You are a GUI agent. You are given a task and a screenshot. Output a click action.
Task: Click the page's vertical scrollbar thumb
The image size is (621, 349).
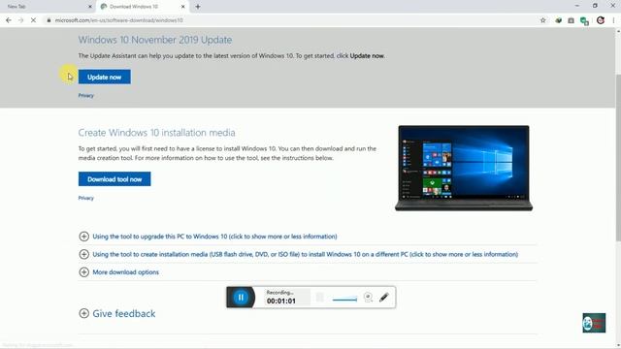(x=618, y=157)
